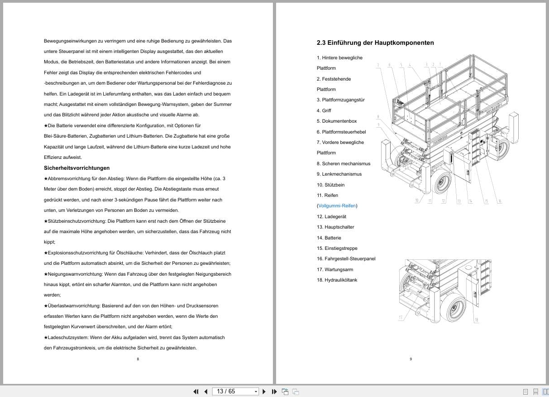
Task: Select the list item 15. Einstiegstreppe
Action: (x=337, y=248)
